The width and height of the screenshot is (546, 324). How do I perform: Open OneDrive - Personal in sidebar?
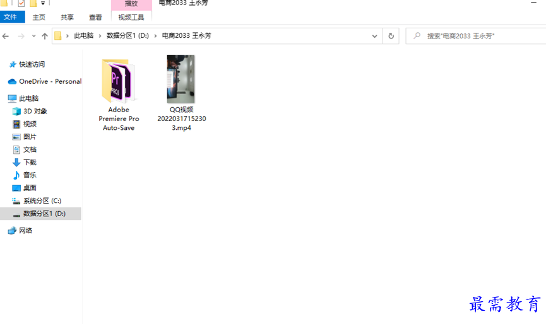click(50, 81)
